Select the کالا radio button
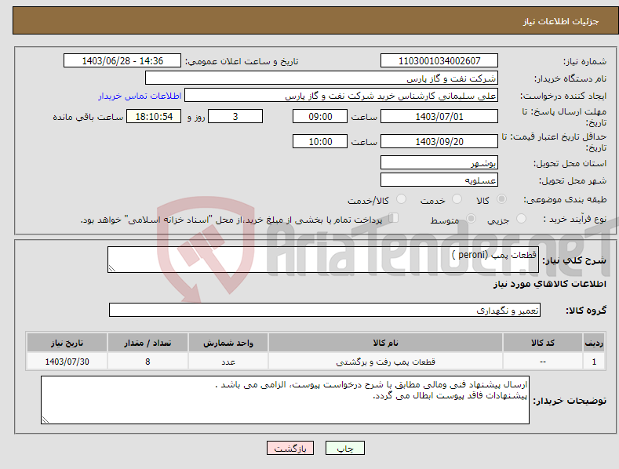 [501, 199]
